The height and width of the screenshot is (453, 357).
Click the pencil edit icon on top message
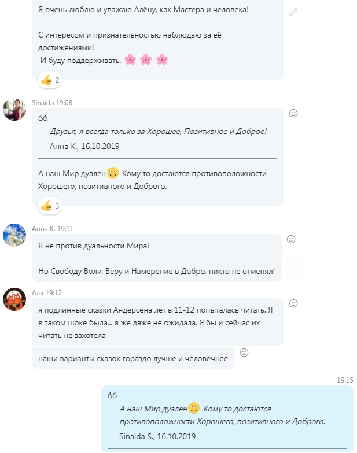(293, 12)
